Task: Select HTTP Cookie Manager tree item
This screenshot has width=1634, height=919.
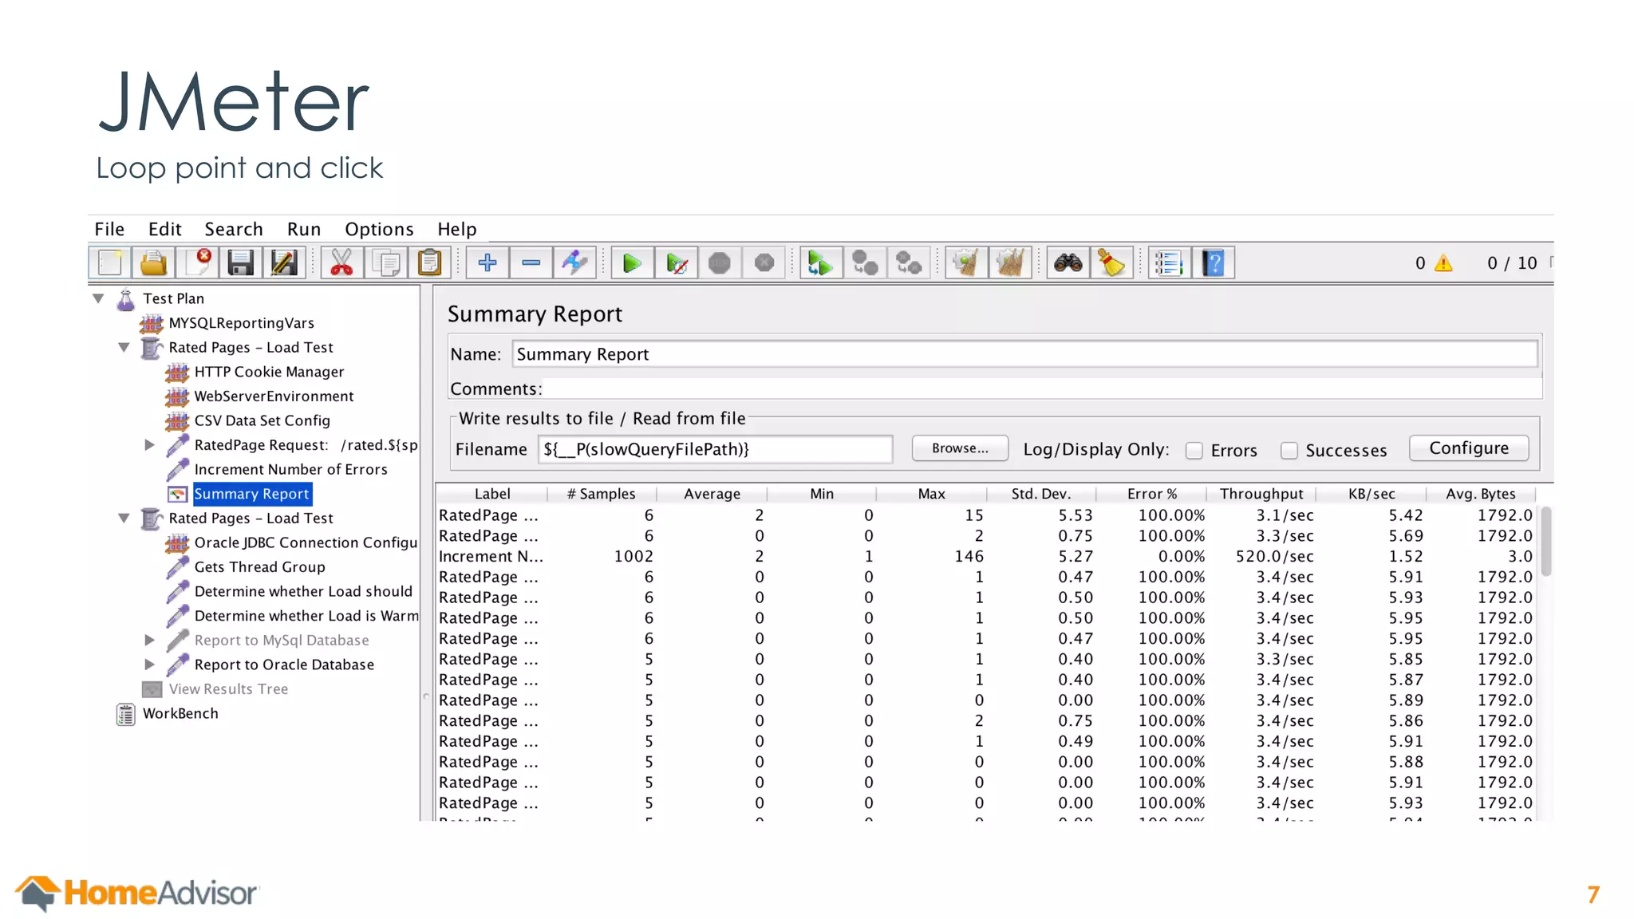Action: point(269,372)
